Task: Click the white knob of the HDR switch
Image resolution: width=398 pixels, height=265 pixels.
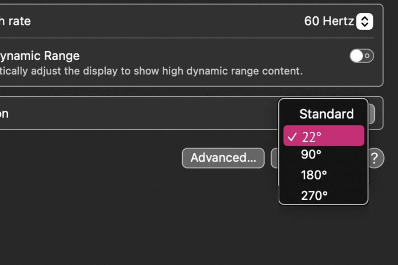Action: (x=356, y=56)
